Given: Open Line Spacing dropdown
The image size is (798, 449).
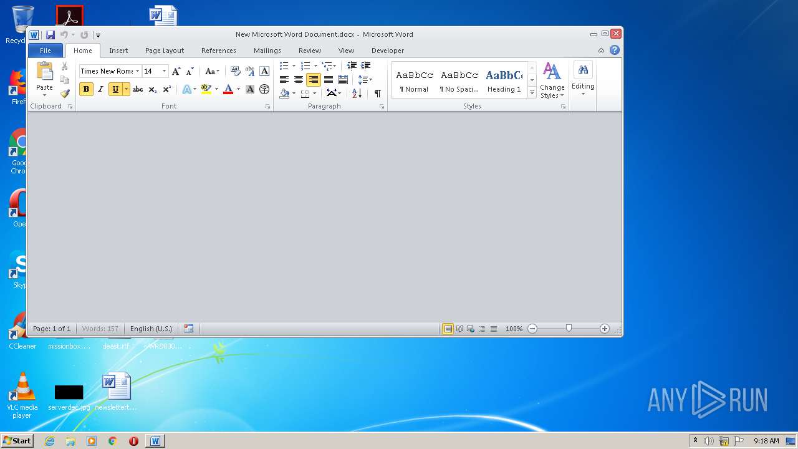Looking at the screenshot, I should click(x=365, y=80).
